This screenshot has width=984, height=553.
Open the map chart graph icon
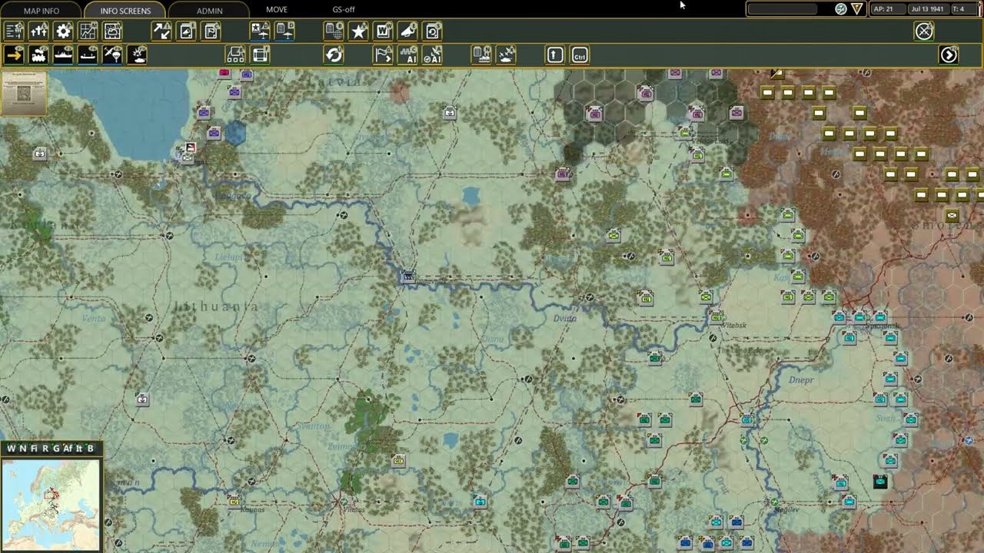tap(88, 31)
